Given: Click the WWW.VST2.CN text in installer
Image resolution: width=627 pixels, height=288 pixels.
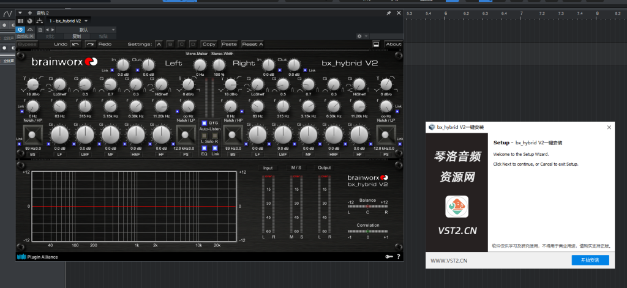Looking at the screenshot, I should point(449,261).
